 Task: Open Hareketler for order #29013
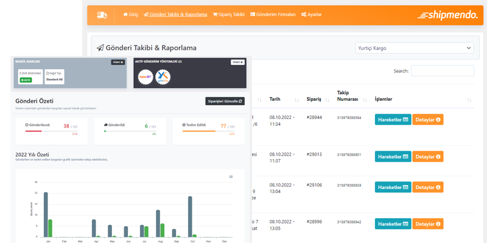click(393, 157)
